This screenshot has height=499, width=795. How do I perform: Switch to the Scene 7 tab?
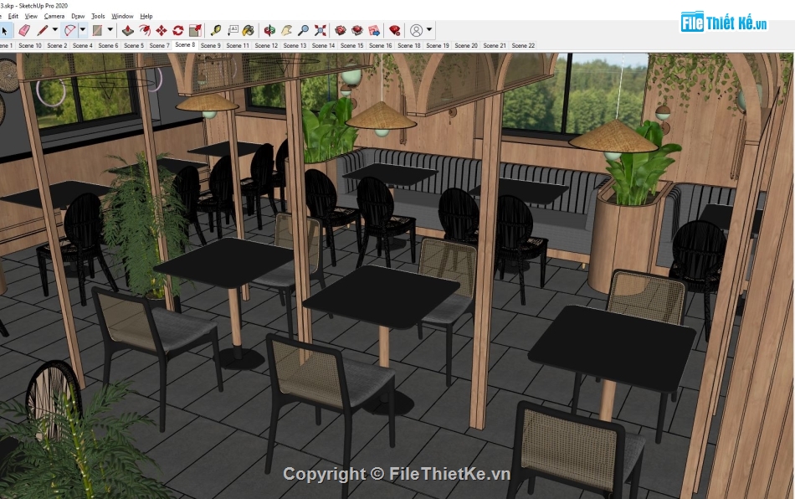[159, 46]
